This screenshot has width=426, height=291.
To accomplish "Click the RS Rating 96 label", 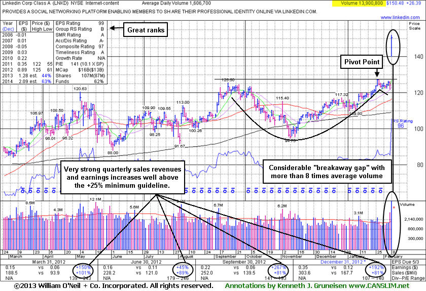I will pyautogui.click(x=402, y=123).
